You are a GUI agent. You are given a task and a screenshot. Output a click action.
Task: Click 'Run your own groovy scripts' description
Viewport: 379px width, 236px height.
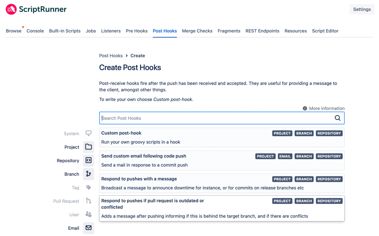141,142
